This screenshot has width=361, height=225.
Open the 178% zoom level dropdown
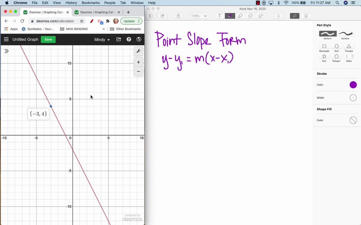[x=199, y=16]
